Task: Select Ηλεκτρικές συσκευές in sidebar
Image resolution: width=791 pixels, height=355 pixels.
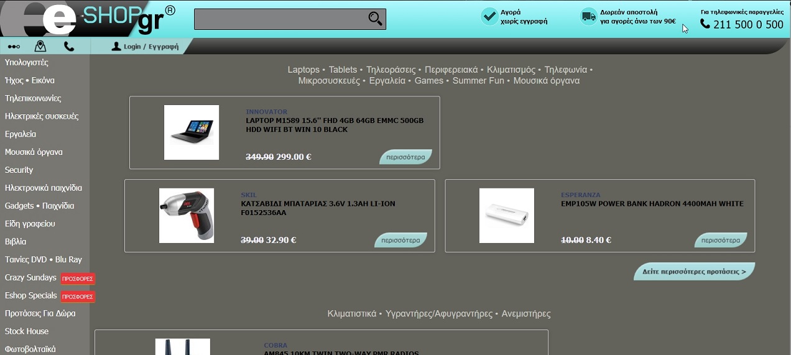Action: (x=42, y=116)
